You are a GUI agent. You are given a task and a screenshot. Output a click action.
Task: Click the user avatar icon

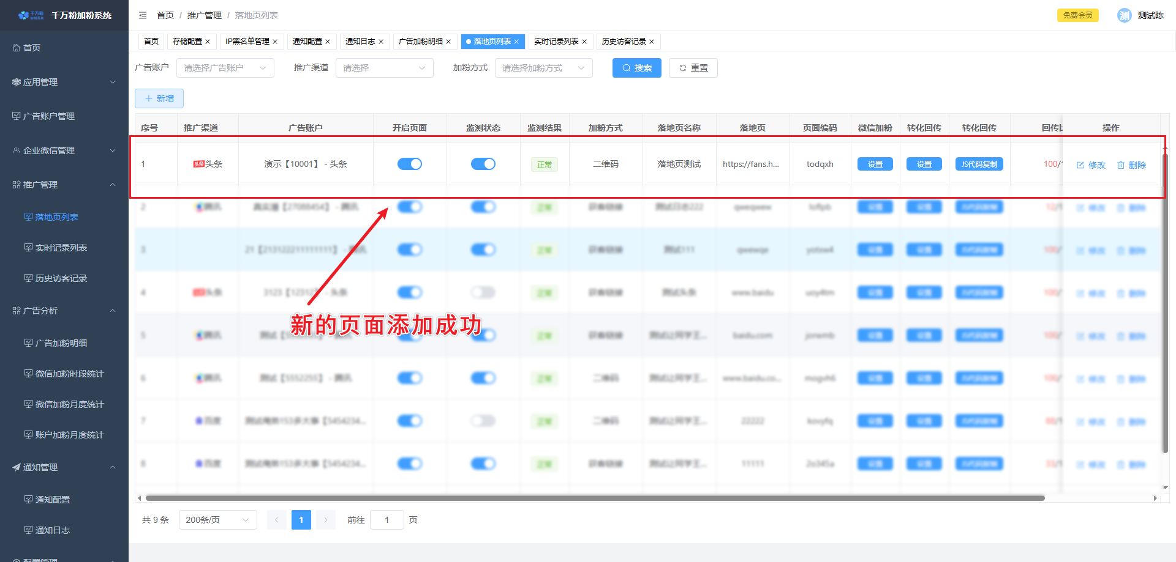(1124, 15)
